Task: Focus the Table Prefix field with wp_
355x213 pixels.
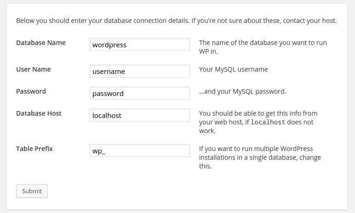Action: [x=140, y=151]
